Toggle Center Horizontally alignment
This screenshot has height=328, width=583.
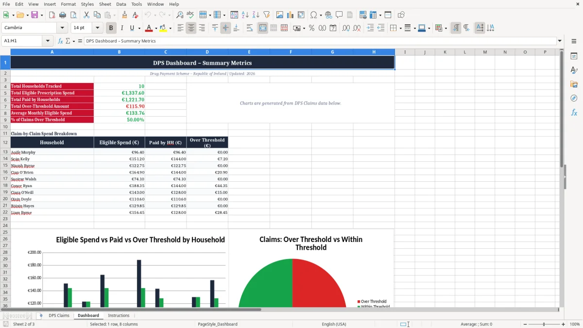coord(191,28)
